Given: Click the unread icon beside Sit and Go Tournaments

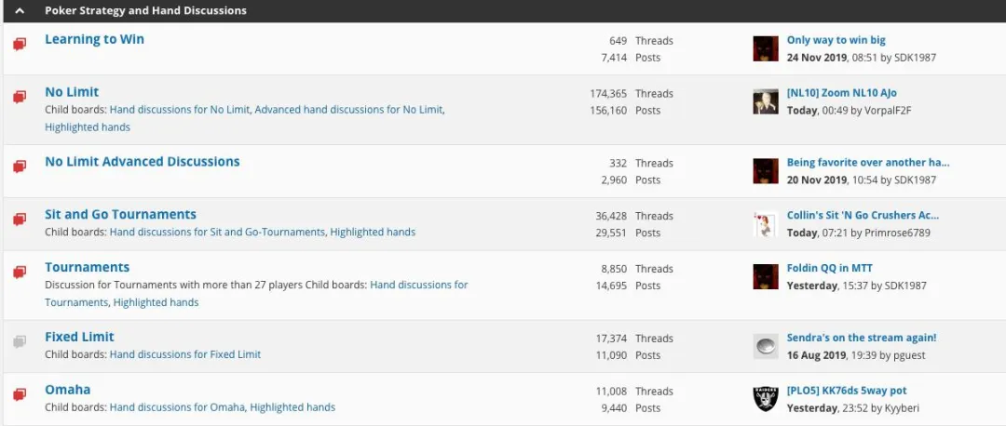Looking at the screenshot, I should [x=20, y=220].
